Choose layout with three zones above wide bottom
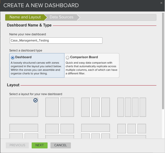 pos(132,131)
